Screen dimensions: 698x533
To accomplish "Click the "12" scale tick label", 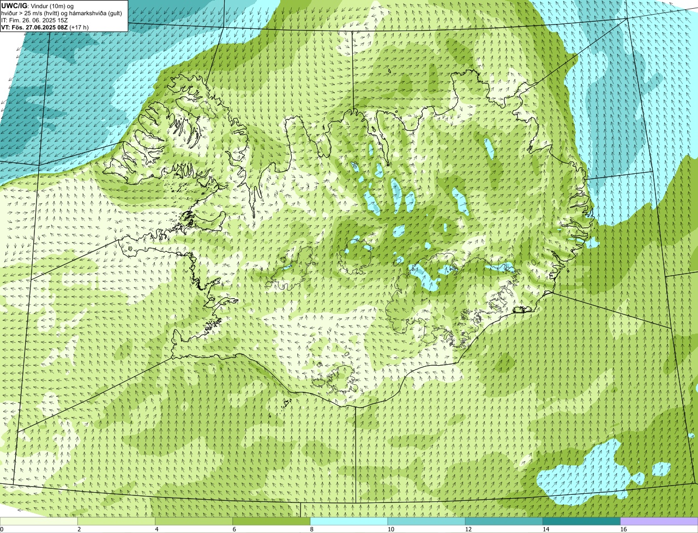I will pos(468,529).
